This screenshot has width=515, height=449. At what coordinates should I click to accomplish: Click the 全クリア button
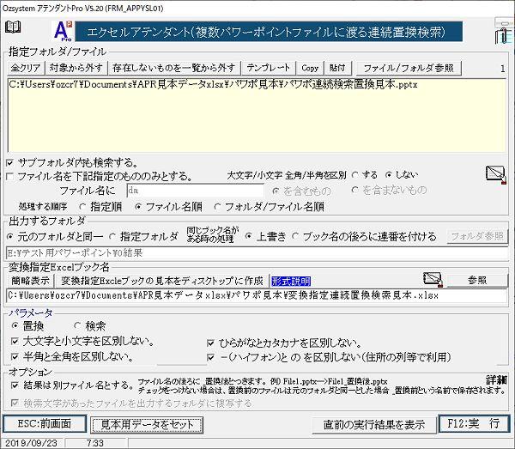pyautogui.click(x=25, y=68)
